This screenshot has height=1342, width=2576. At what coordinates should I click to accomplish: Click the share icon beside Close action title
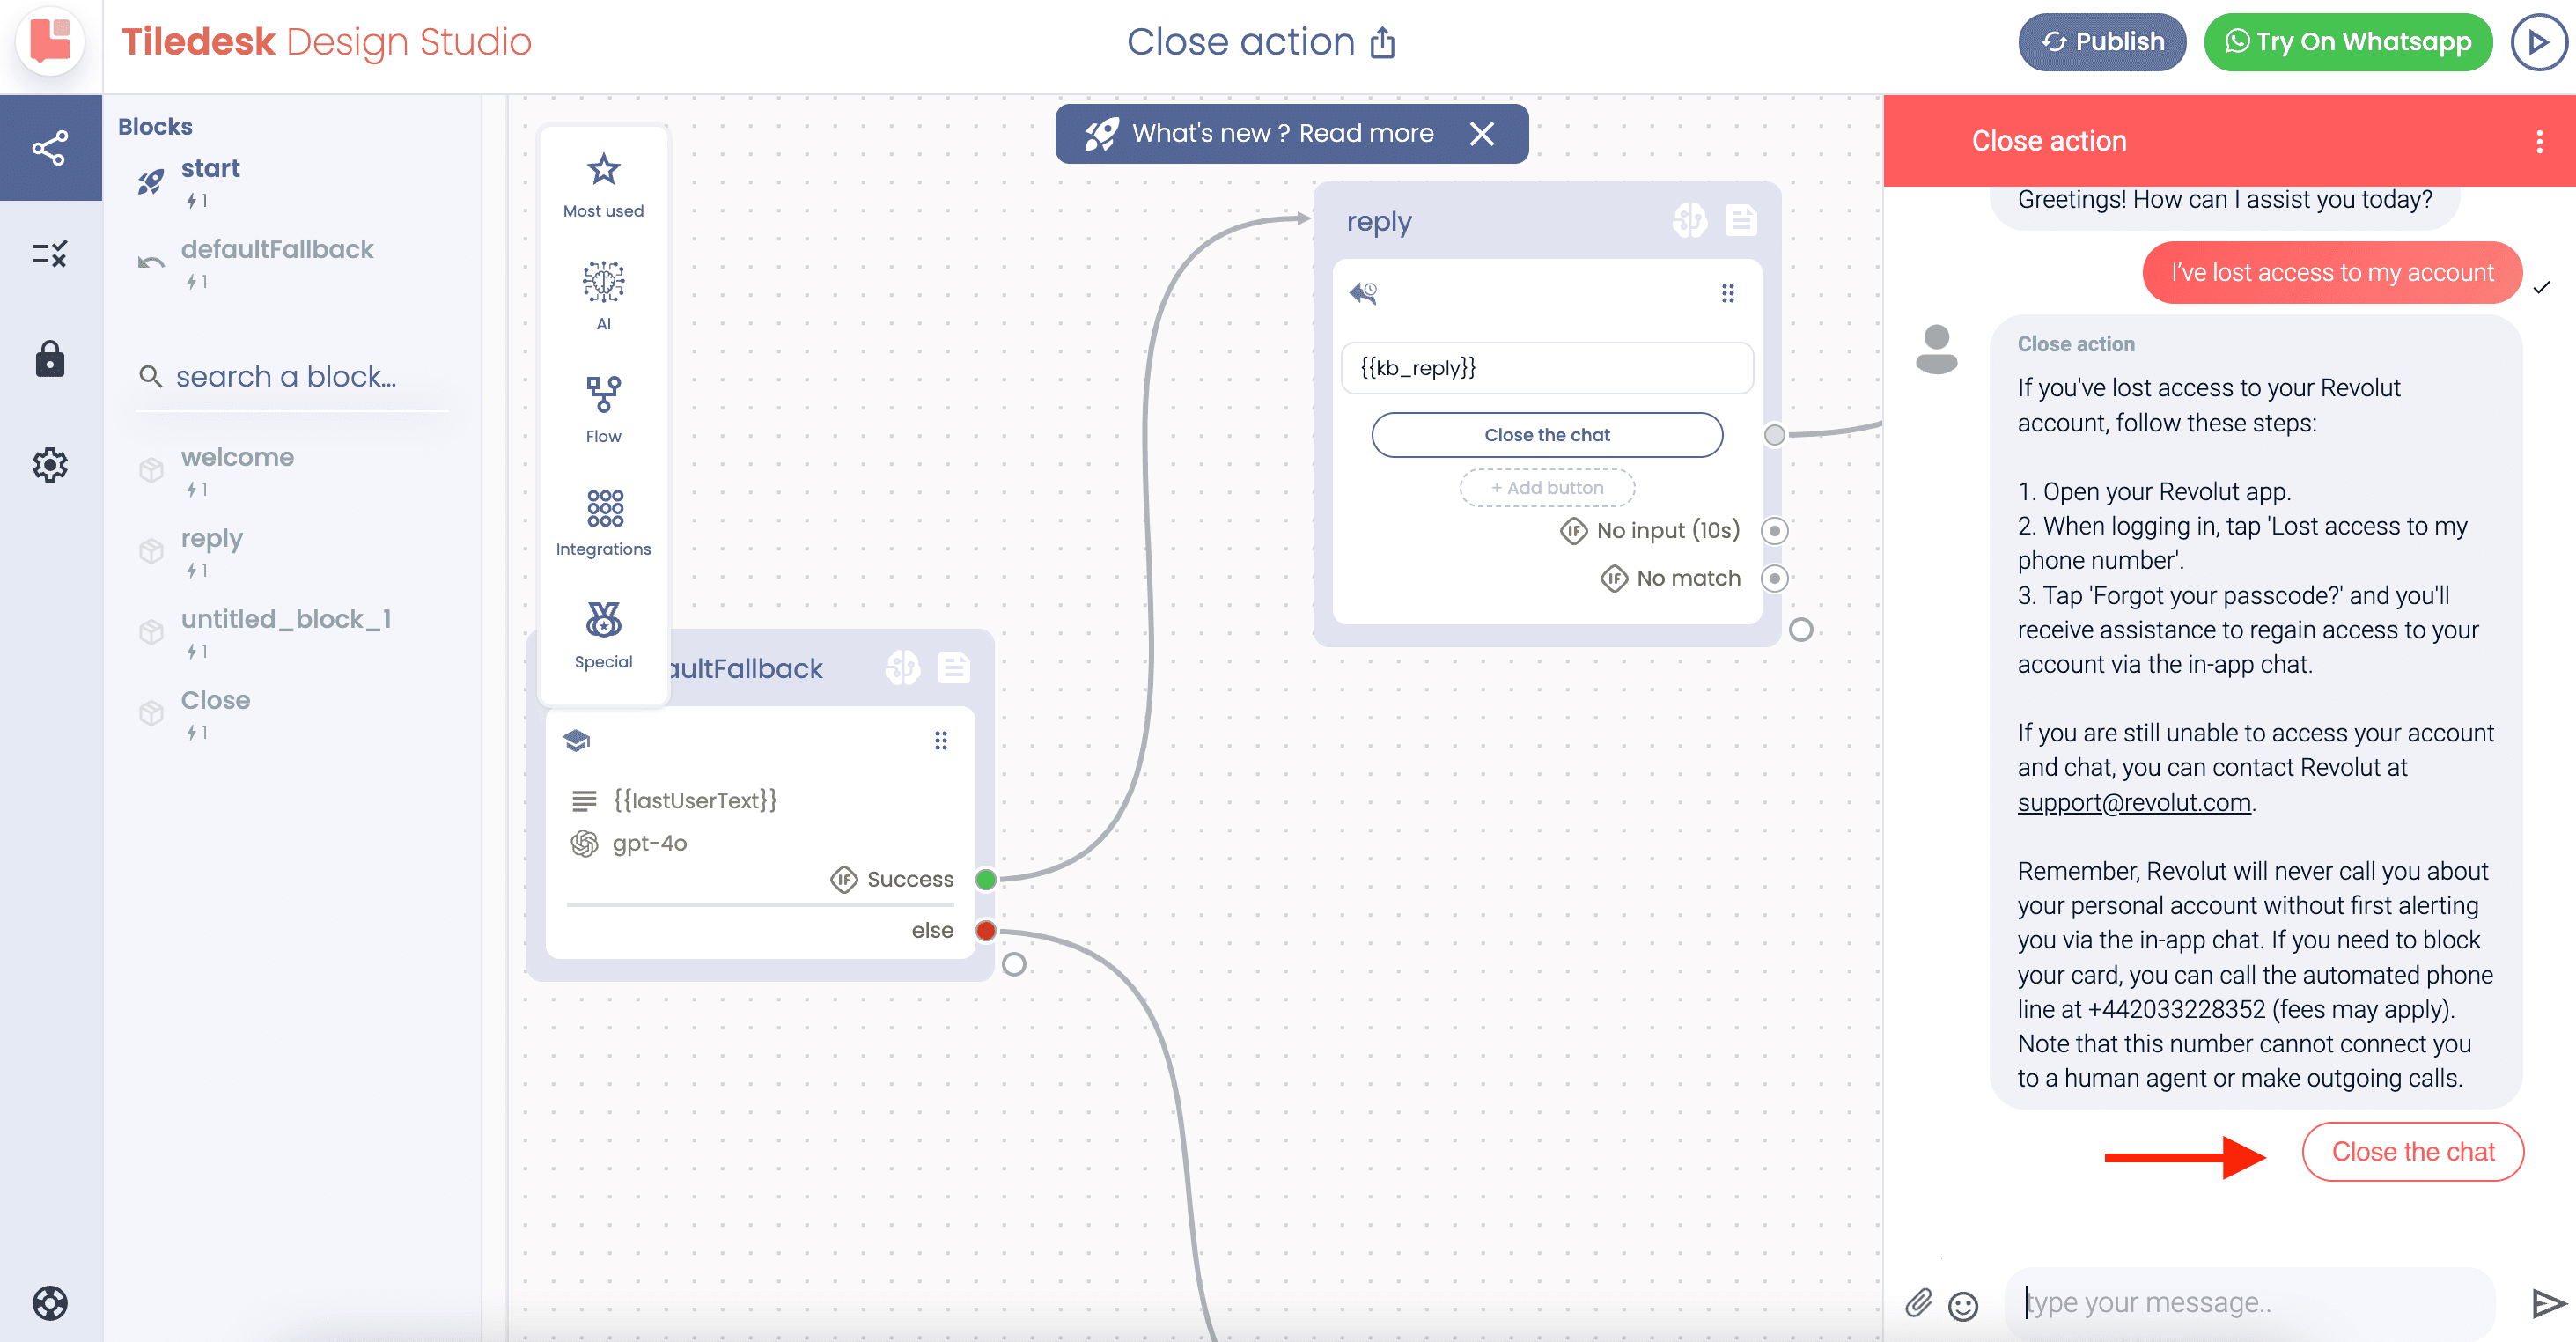point(1382,42)
